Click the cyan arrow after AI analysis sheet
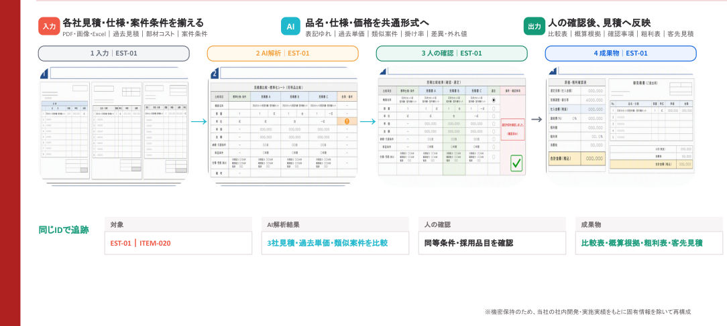The width and height of the screenshot is (727, 326). (368, 122)
